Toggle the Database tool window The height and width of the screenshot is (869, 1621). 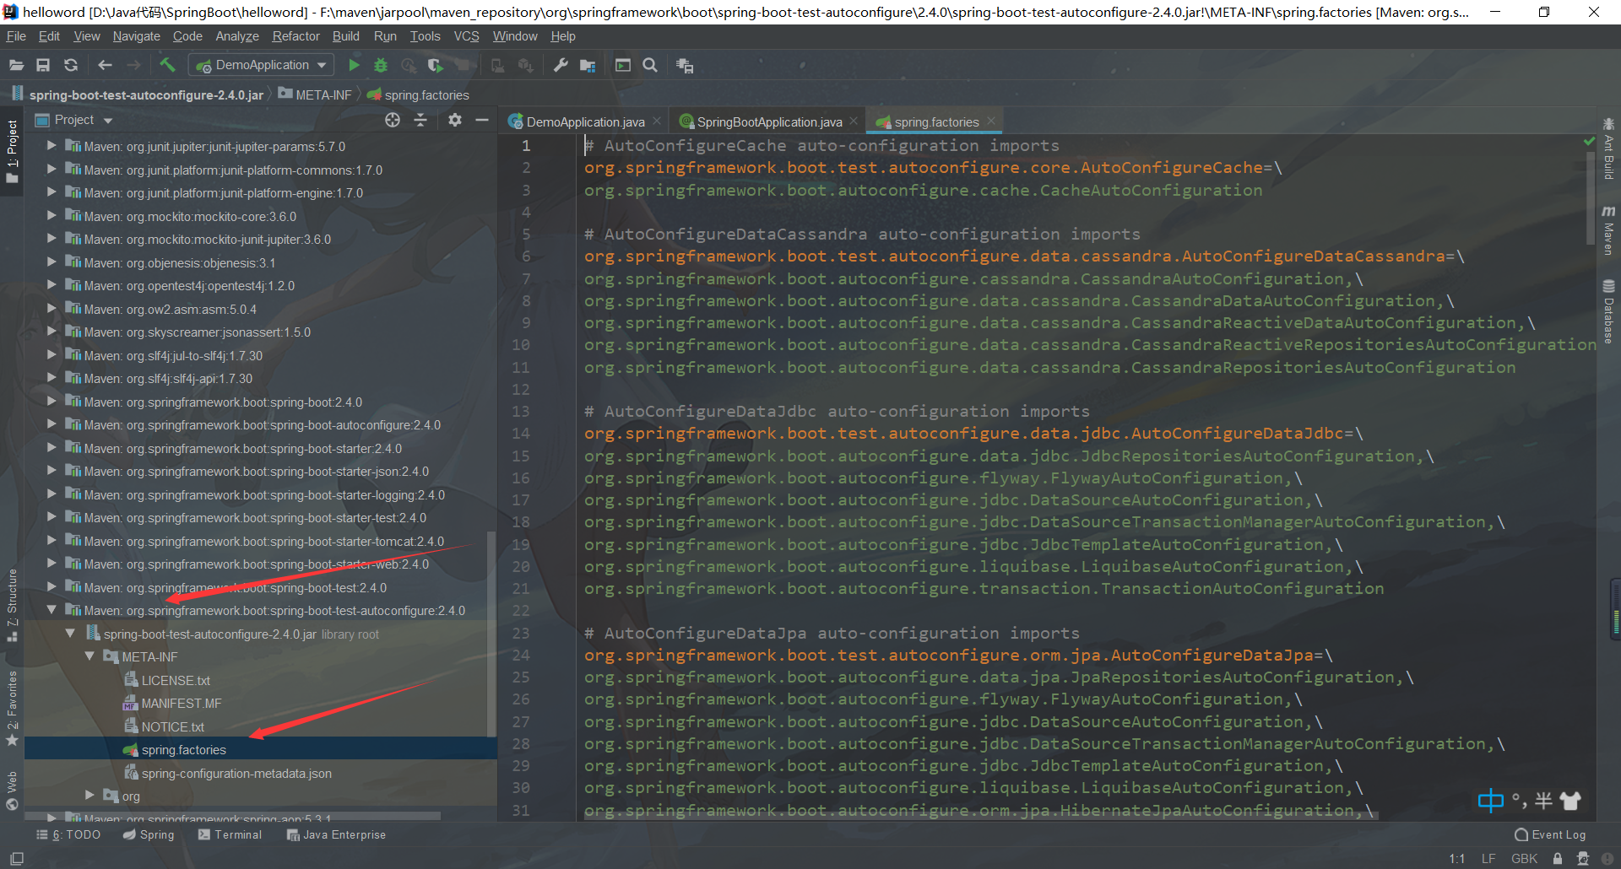point(1608,311)
